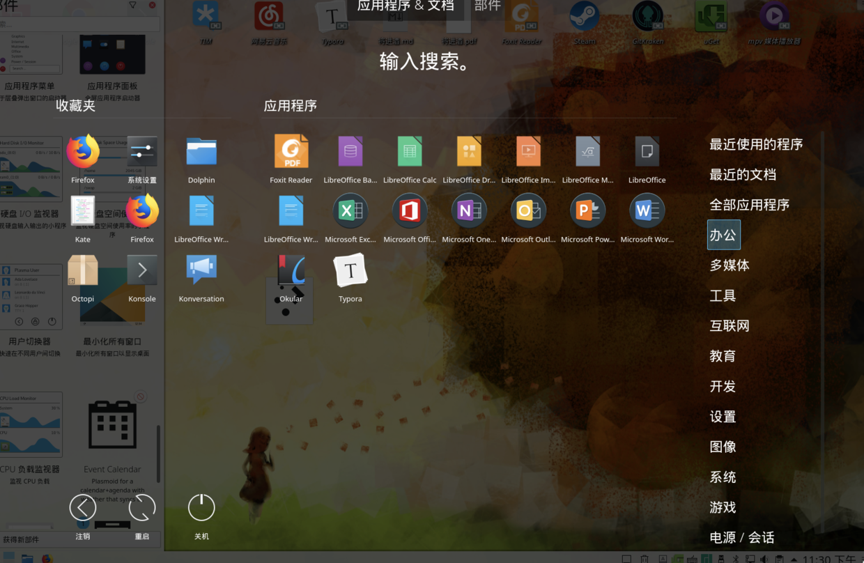Viewport: 864px width, 563px height.
Task: Select 图像 category
Action: [x=723, y=447]
